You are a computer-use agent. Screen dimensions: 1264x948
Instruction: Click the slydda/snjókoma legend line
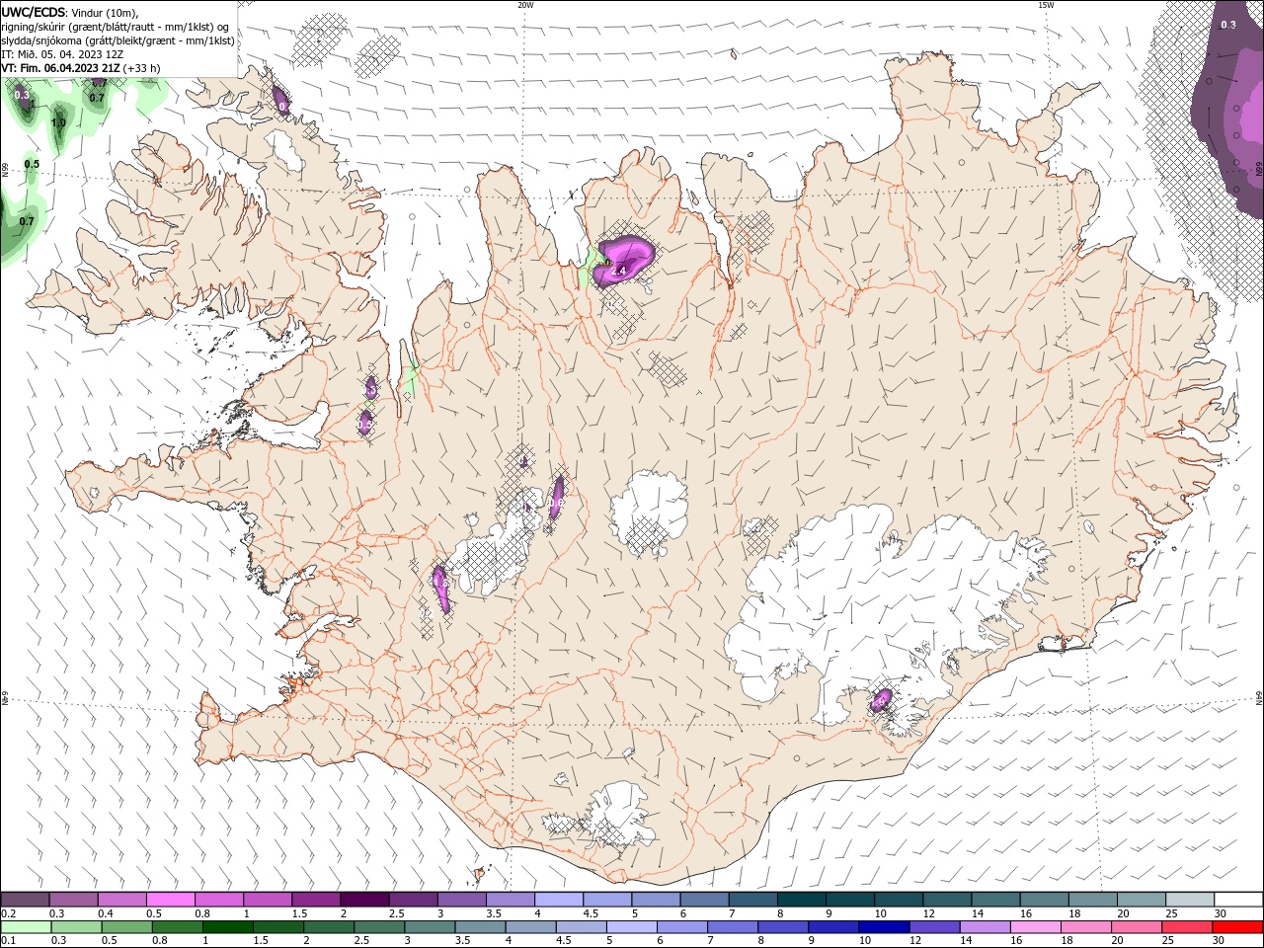click(118, 40)
